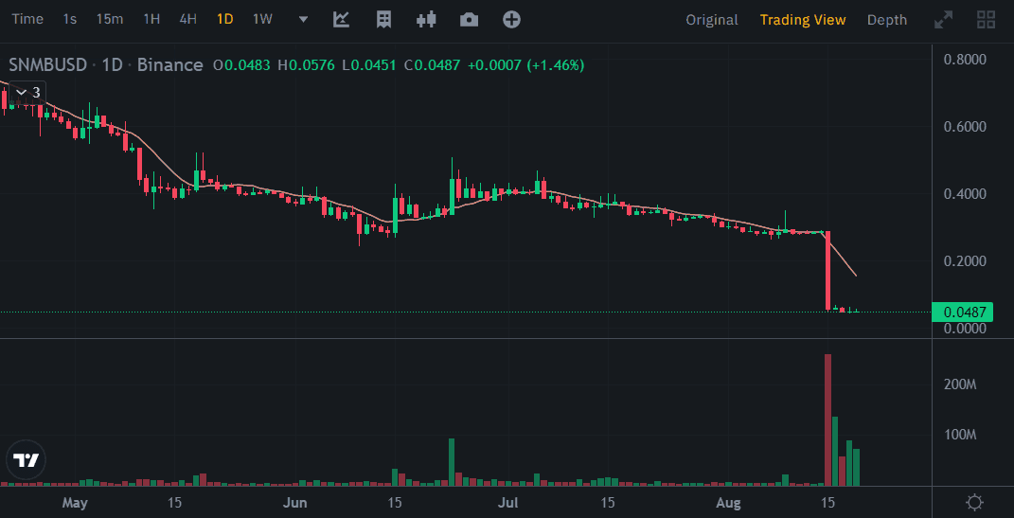The width and height of the screenshot is (1014, 518).
Task: Open chart settings gear icon
Action: pos(973,502)
